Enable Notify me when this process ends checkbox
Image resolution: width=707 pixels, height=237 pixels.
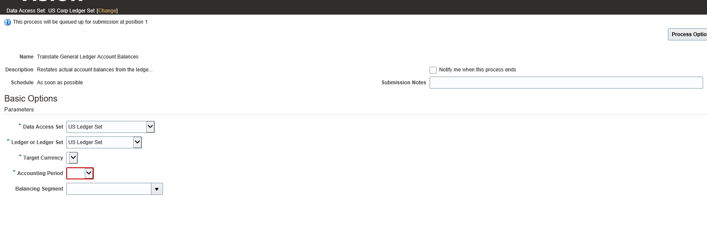433,70
